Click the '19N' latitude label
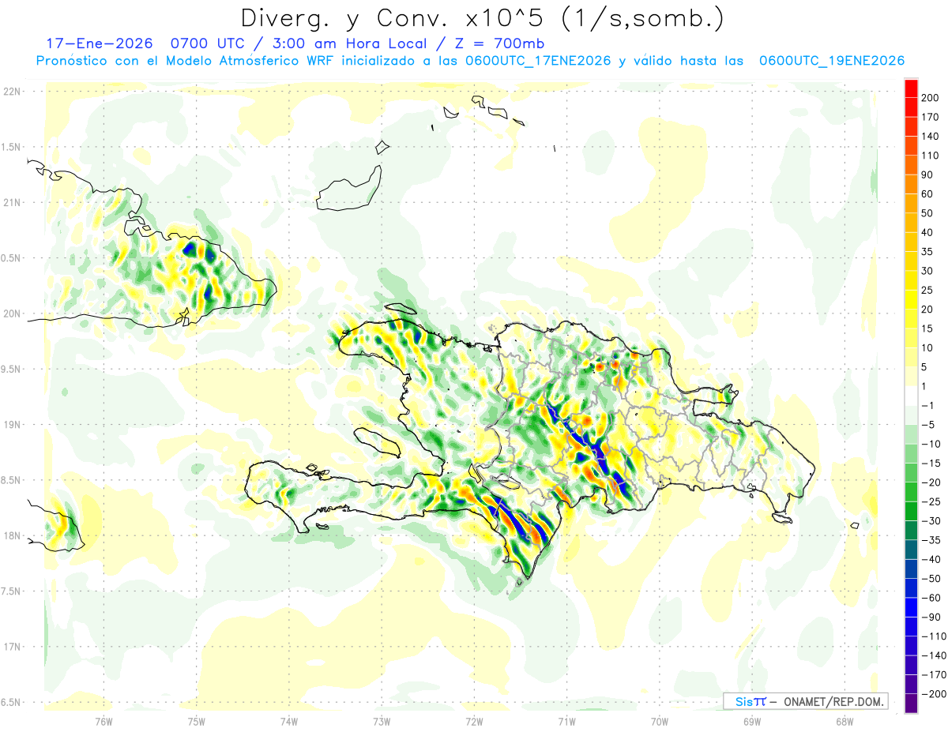The image size is (948, 732). 12,424
